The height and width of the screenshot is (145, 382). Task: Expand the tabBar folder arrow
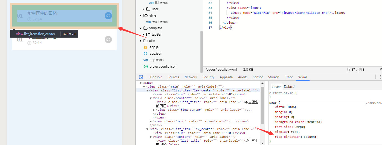pos(144,35)
